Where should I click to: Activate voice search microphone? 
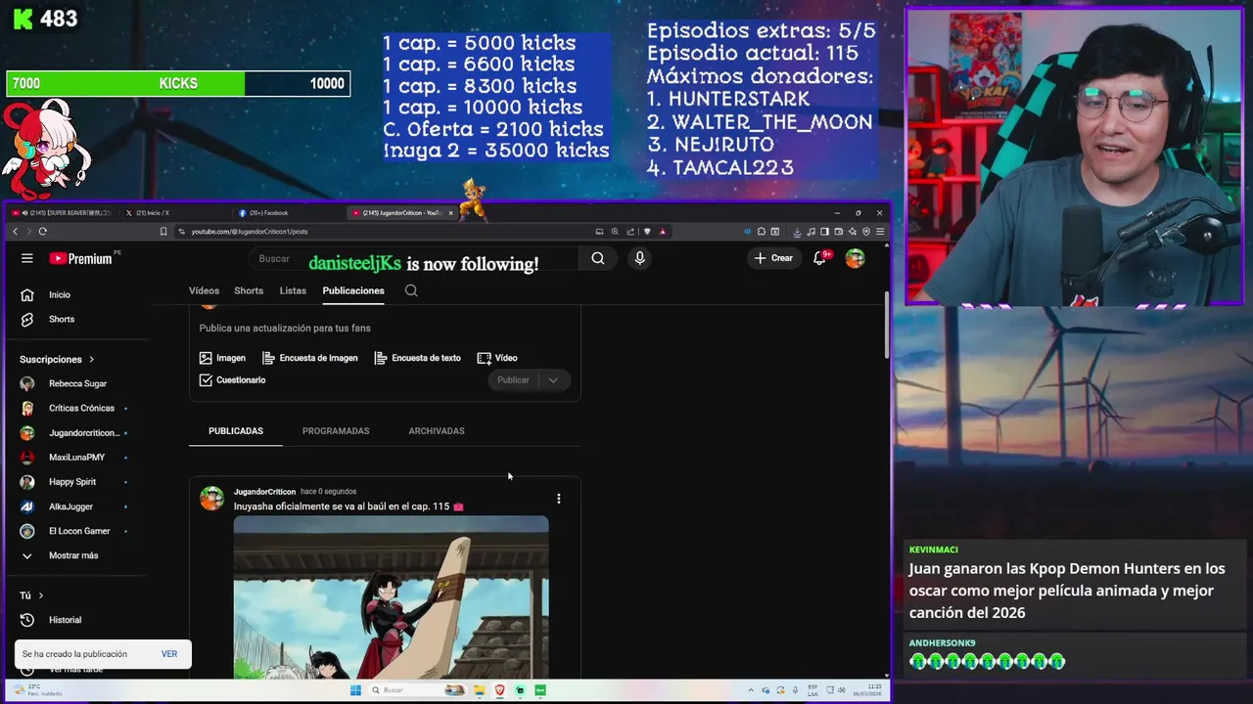click(639, 258)
